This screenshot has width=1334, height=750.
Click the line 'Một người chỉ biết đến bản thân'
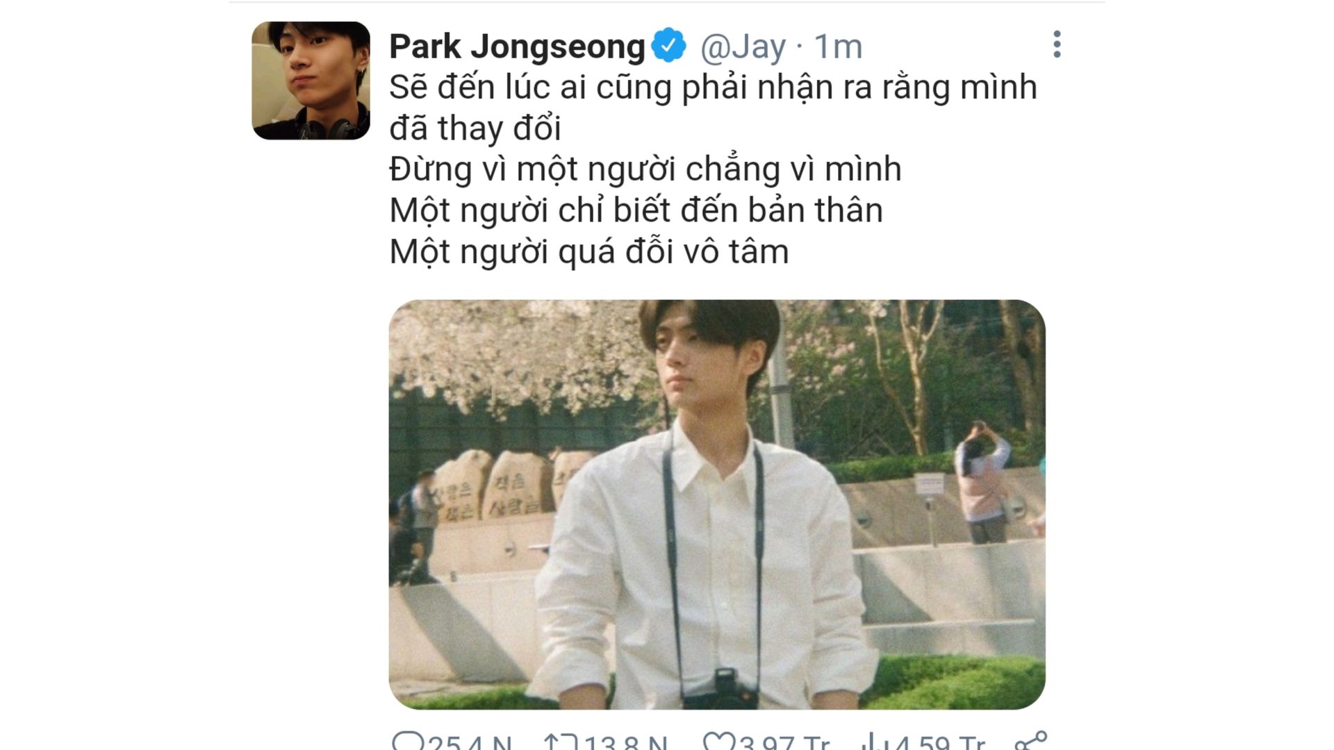click(636, 210)
